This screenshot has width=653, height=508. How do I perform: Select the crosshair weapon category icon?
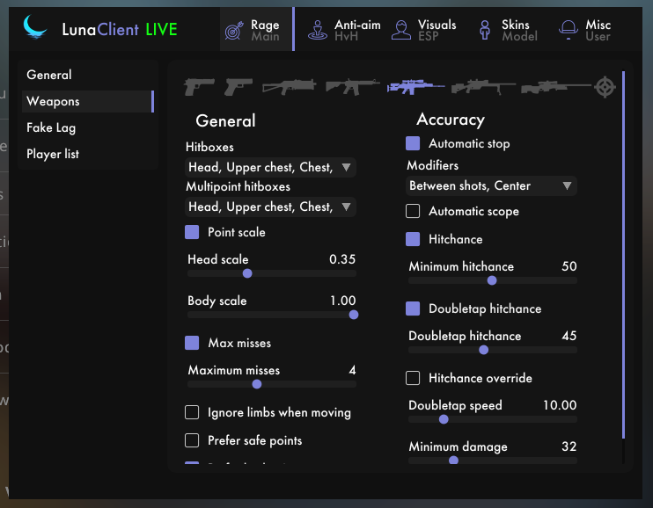pyautogui.click(x=605, y=87)
